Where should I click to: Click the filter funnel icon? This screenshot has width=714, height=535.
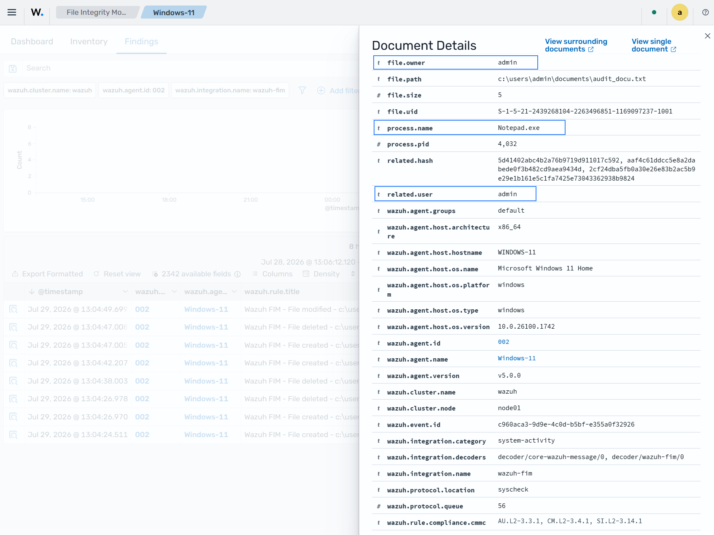pyautogui.click(x=302, y=90)
